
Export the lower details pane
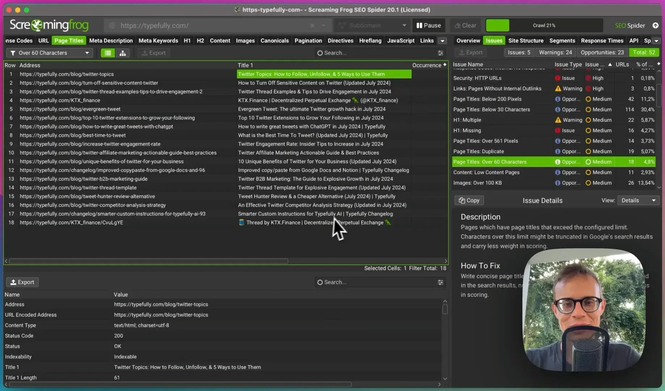tap(22, 282)
